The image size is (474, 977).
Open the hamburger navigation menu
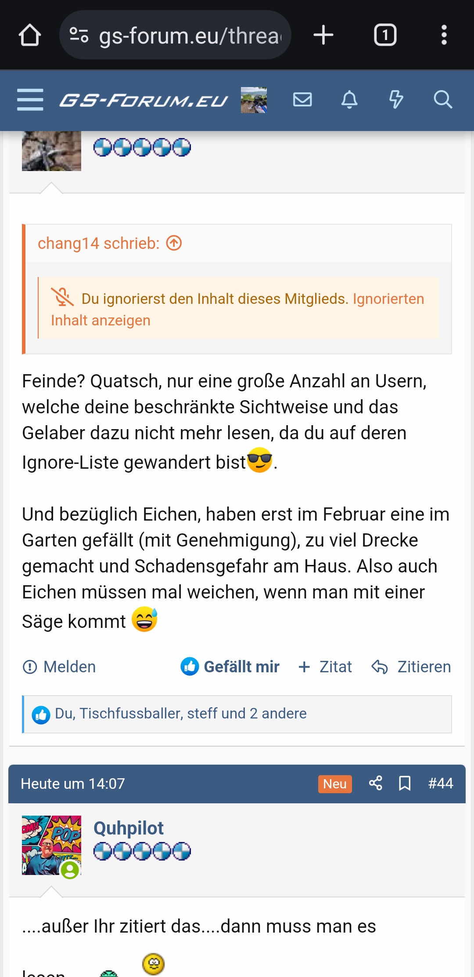(30, 100)
